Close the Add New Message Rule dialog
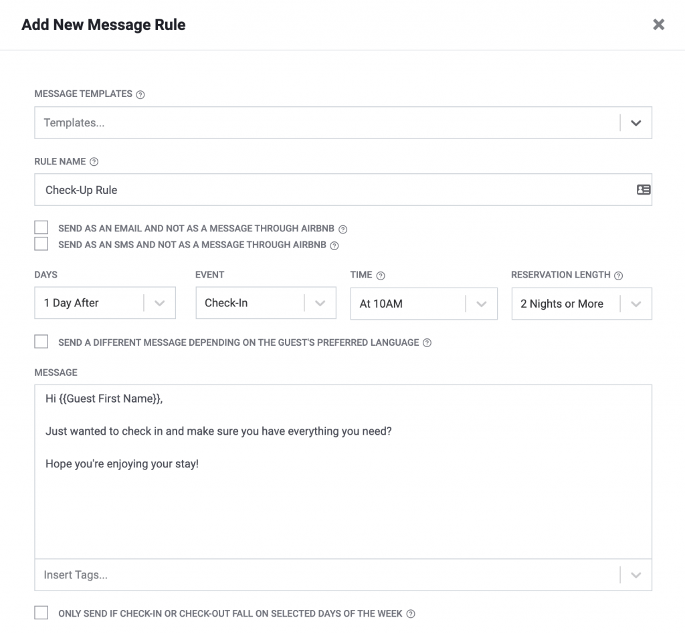The image size is (685, 634). point(658,24)
